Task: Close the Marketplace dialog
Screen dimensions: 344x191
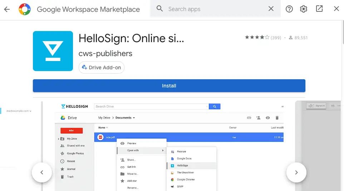Action: 336,9
